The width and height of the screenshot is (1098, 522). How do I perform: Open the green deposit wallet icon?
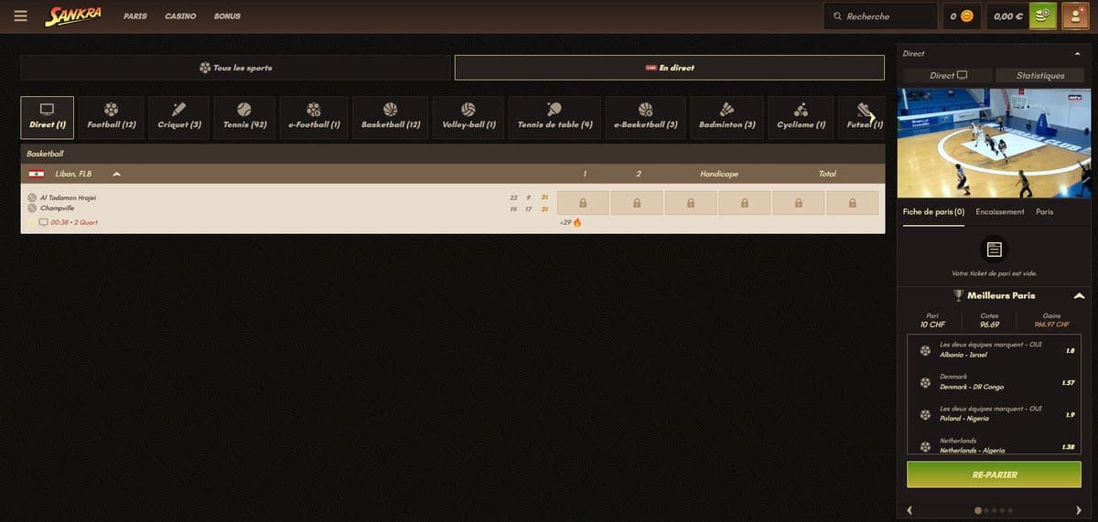coord(1042,16)
